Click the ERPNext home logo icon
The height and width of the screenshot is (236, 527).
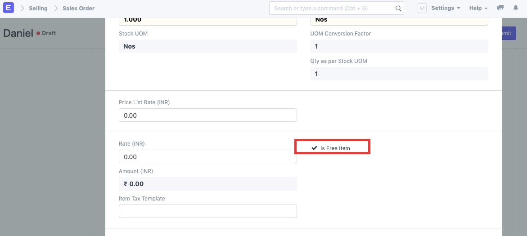[x=9, y=8]
